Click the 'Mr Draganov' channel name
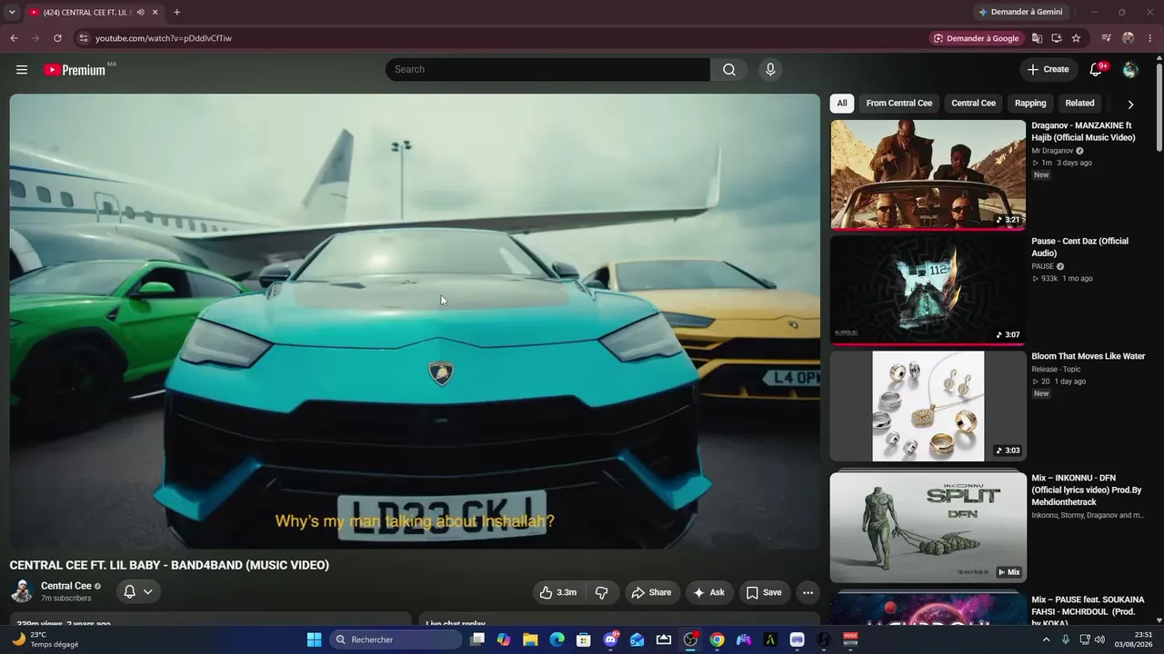This screenshot has width=1164, height=654. click(x=1052, y=151)
